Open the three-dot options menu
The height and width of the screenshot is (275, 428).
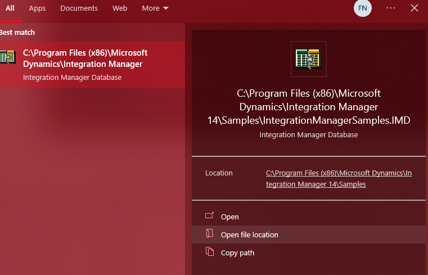[391, 8]
